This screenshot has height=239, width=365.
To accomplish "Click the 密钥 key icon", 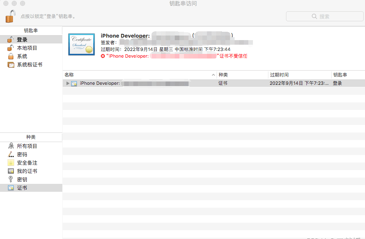I will (x=11, y=179).
